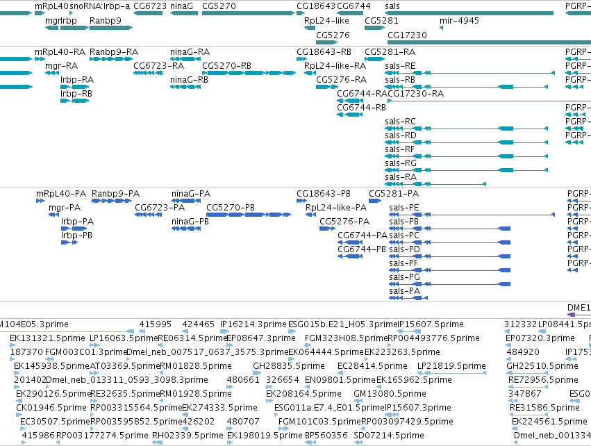This screenshot has width=591, height=446.
Task: Click the GH28835.5prime EST label
Action: [289, 366]
